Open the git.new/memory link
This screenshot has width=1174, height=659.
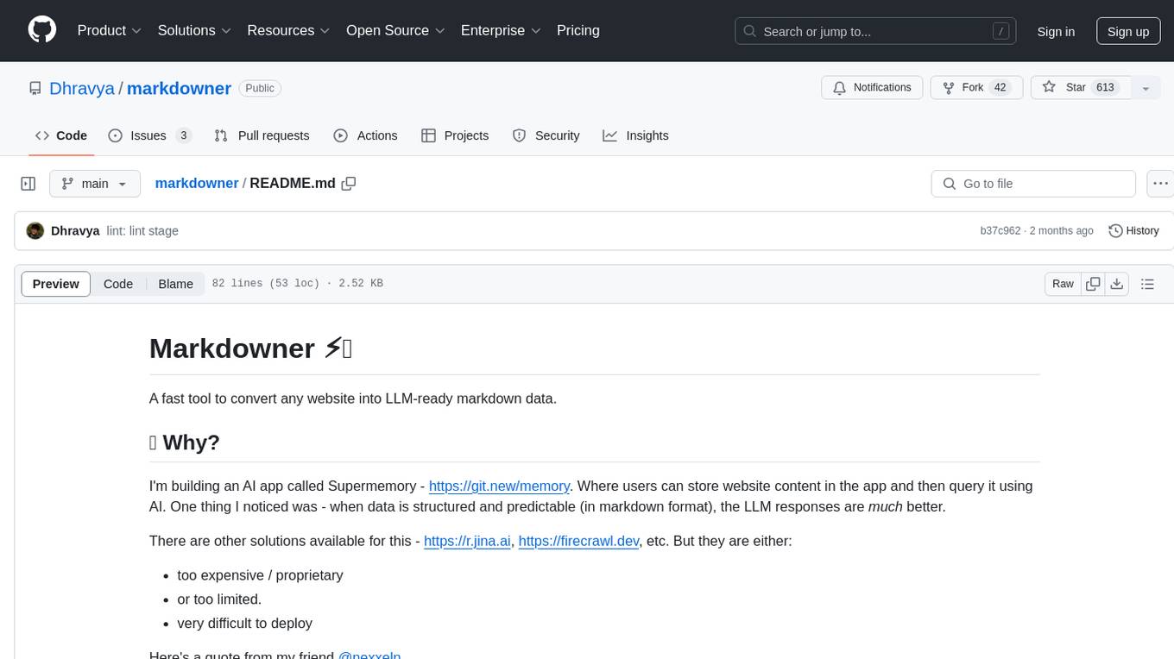(499, 486)
